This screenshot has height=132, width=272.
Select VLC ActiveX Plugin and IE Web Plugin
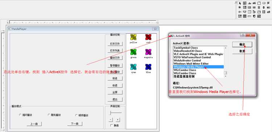pyautogui.click(x=198, y=54)
